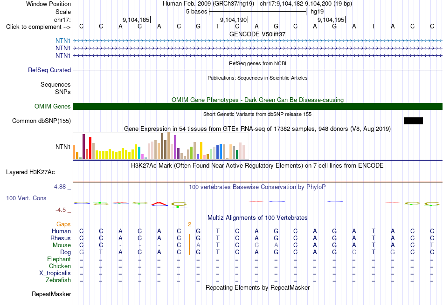443x305 pixels.
Task: Select the dark green OMIM gene bar
Action: coord(257,106)
